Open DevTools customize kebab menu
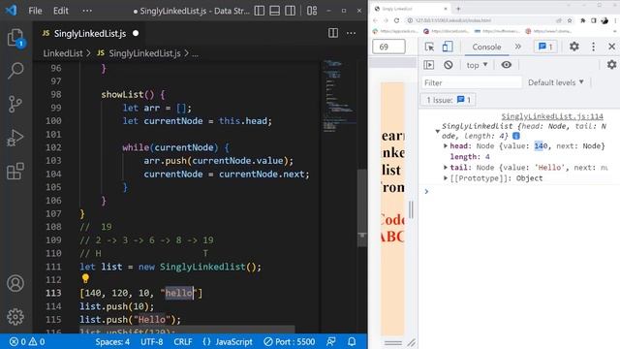The image size is (620, 349). pyautogui.click(x=593, y=47)
